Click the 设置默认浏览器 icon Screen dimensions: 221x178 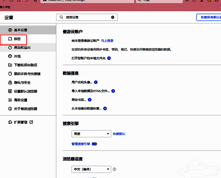[x=10, y=92]
